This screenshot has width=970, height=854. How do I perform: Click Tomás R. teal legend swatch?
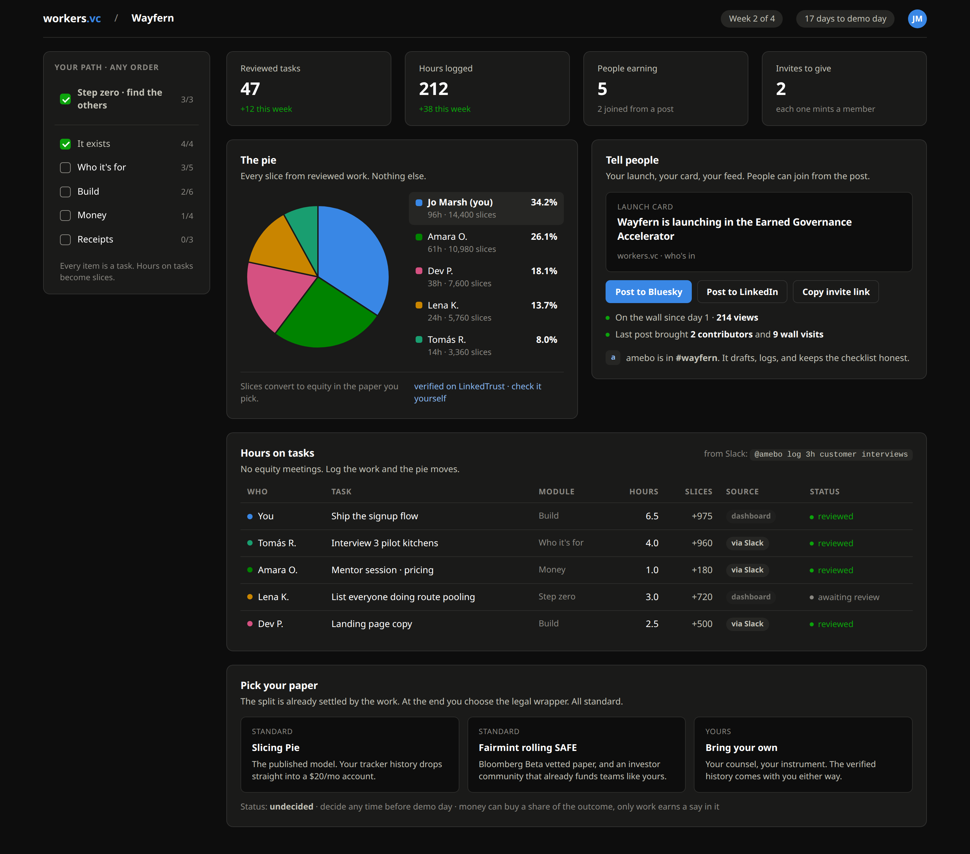pos(419,340)
